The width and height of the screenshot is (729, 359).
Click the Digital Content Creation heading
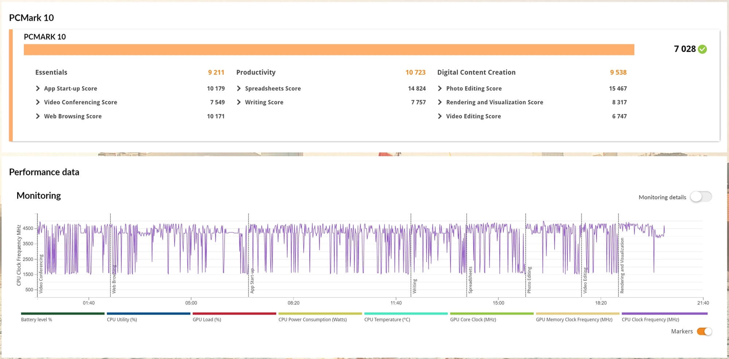pos(476,72)
